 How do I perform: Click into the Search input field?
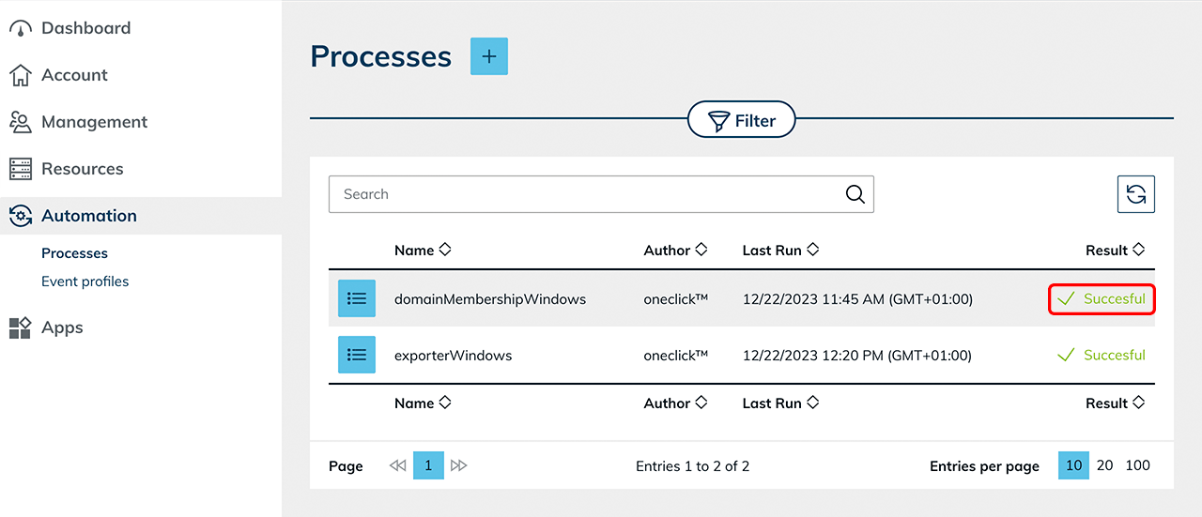(582, 194)
